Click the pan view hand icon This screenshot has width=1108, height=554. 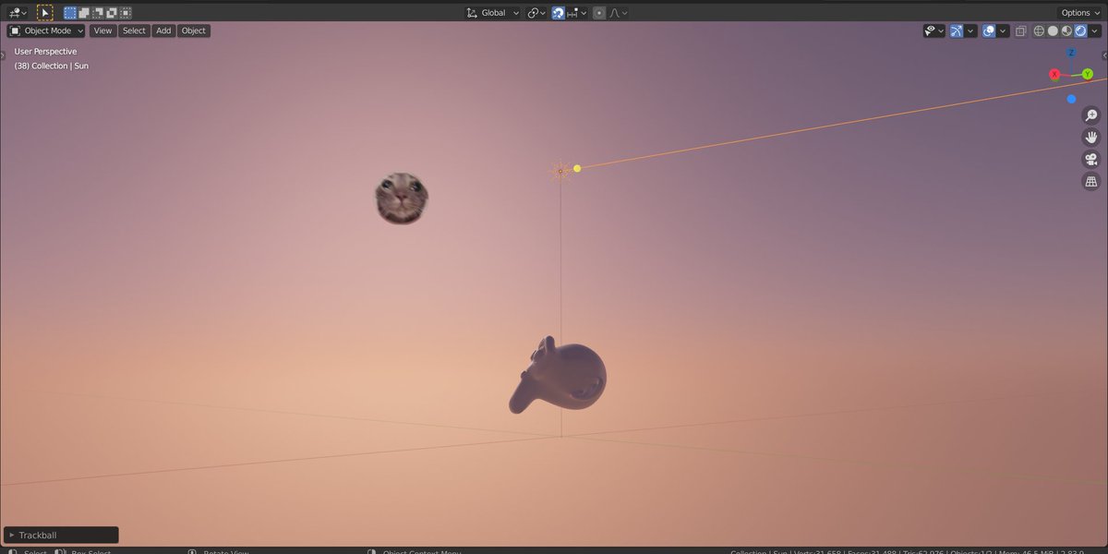1090,138
